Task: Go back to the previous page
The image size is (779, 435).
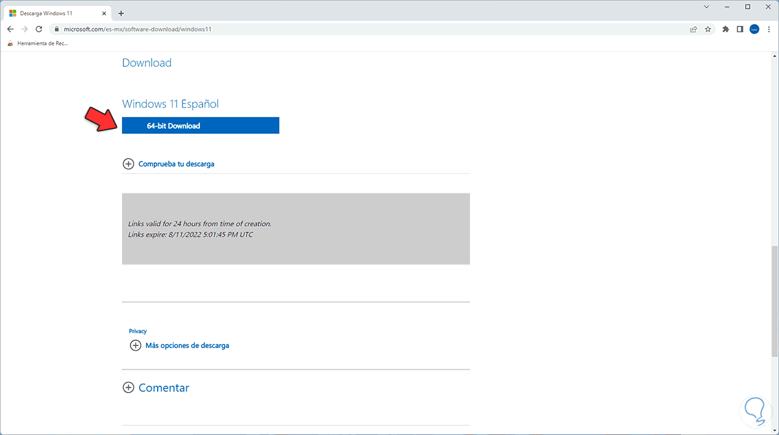Action: pos(10,29)
